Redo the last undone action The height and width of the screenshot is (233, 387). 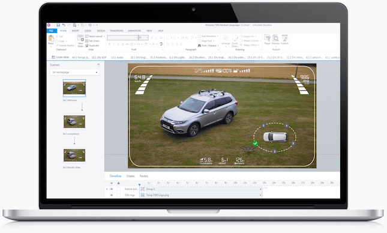point(69,25)
